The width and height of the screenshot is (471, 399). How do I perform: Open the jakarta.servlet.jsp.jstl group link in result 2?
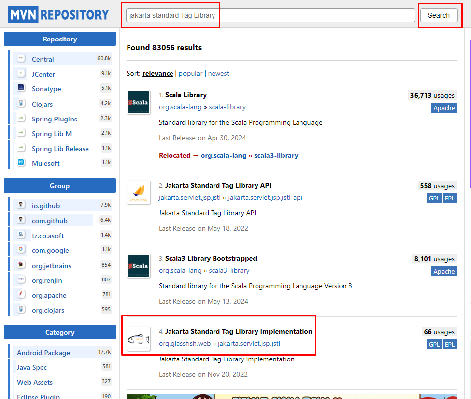point(190,197)
